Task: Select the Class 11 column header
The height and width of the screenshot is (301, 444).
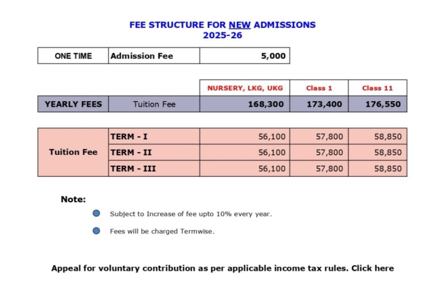Action: [378, 88]
